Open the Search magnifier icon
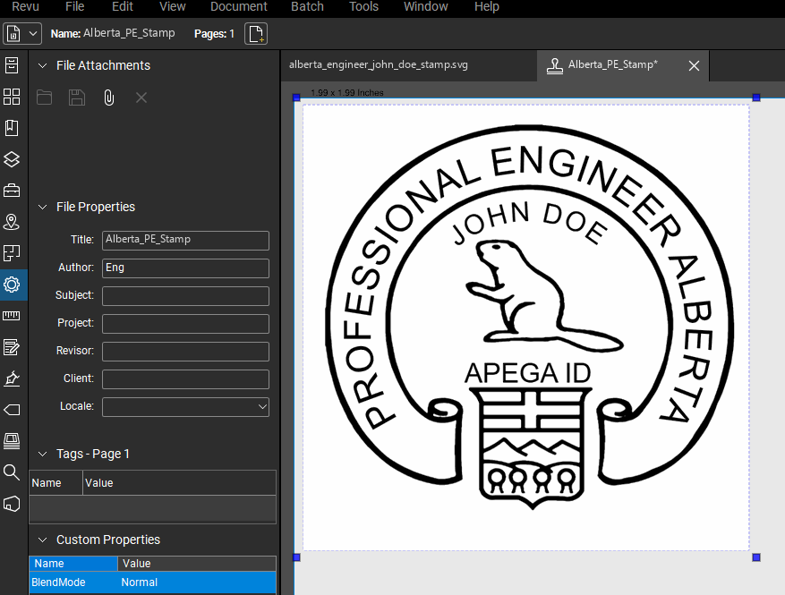785x595 pixels. (x=12, y=472)
